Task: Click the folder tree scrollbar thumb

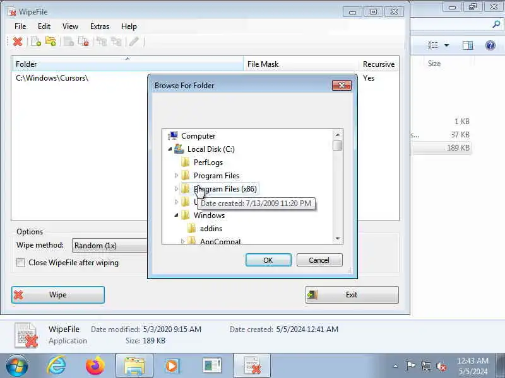Action: (338, 146)
